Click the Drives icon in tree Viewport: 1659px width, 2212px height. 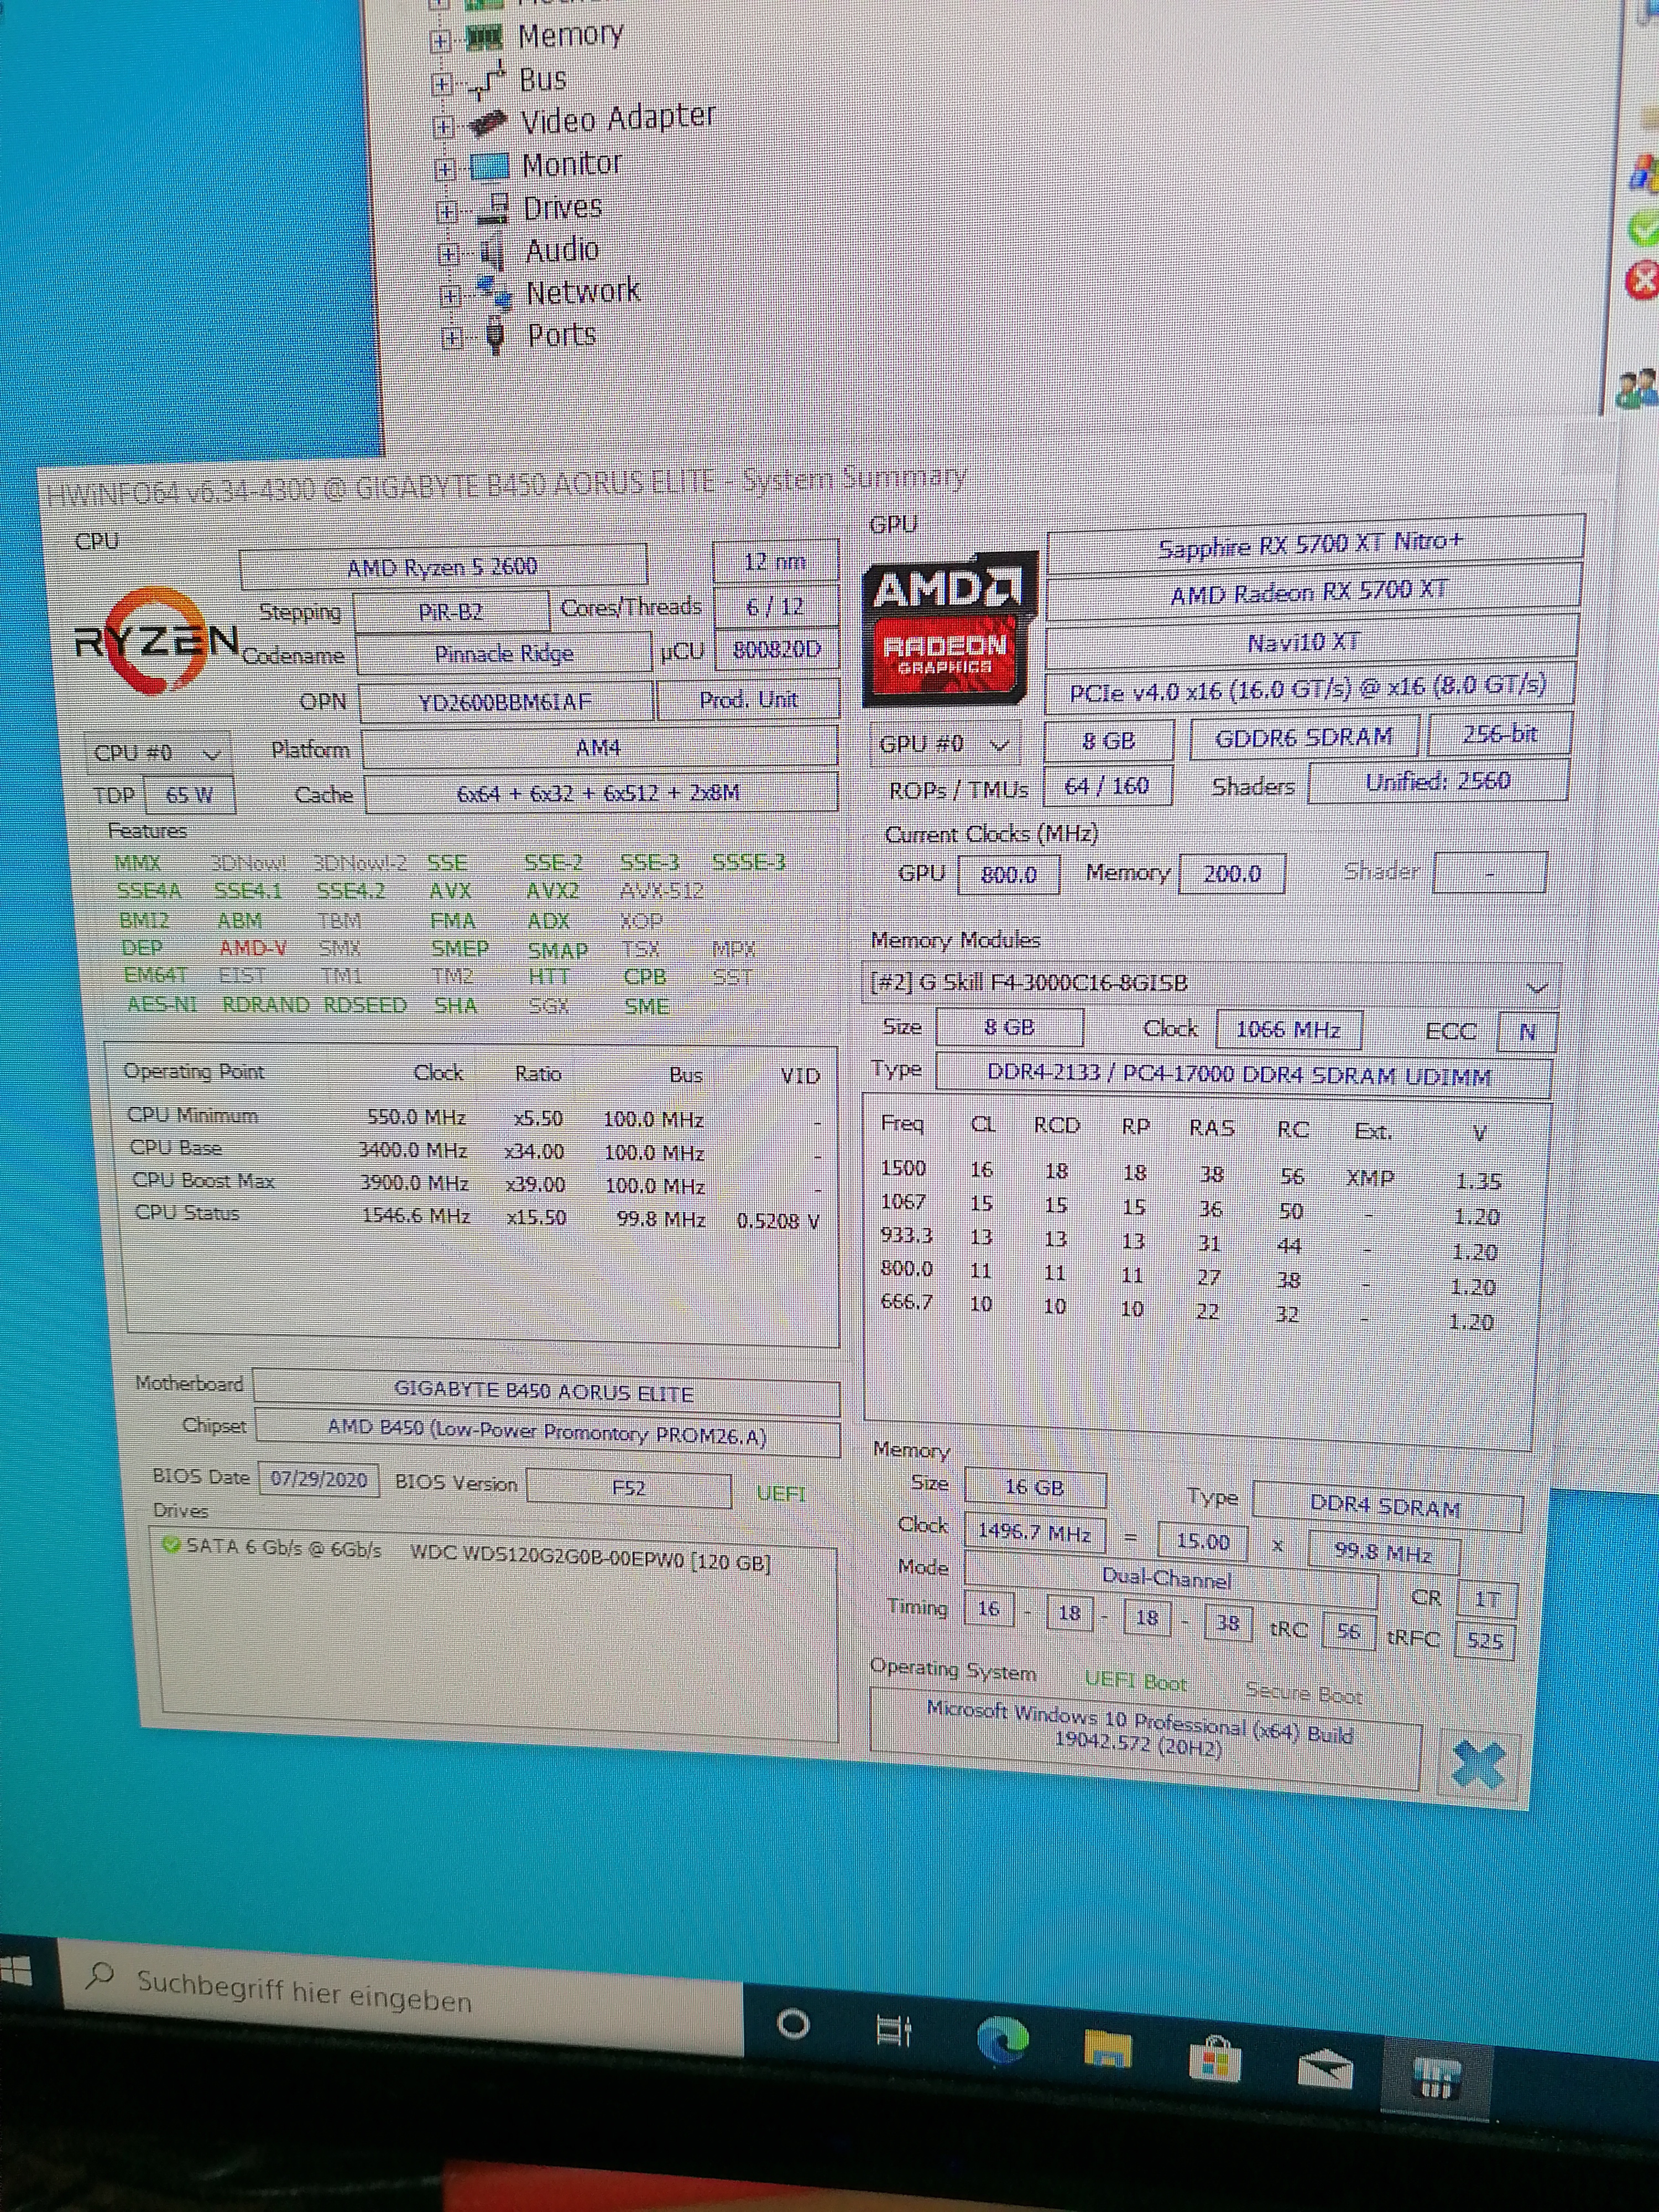point(493,208)
